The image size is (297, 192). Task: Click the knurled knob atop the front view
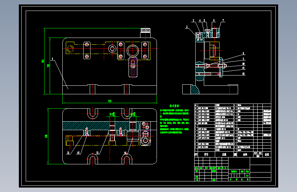[x=146, y=30]
